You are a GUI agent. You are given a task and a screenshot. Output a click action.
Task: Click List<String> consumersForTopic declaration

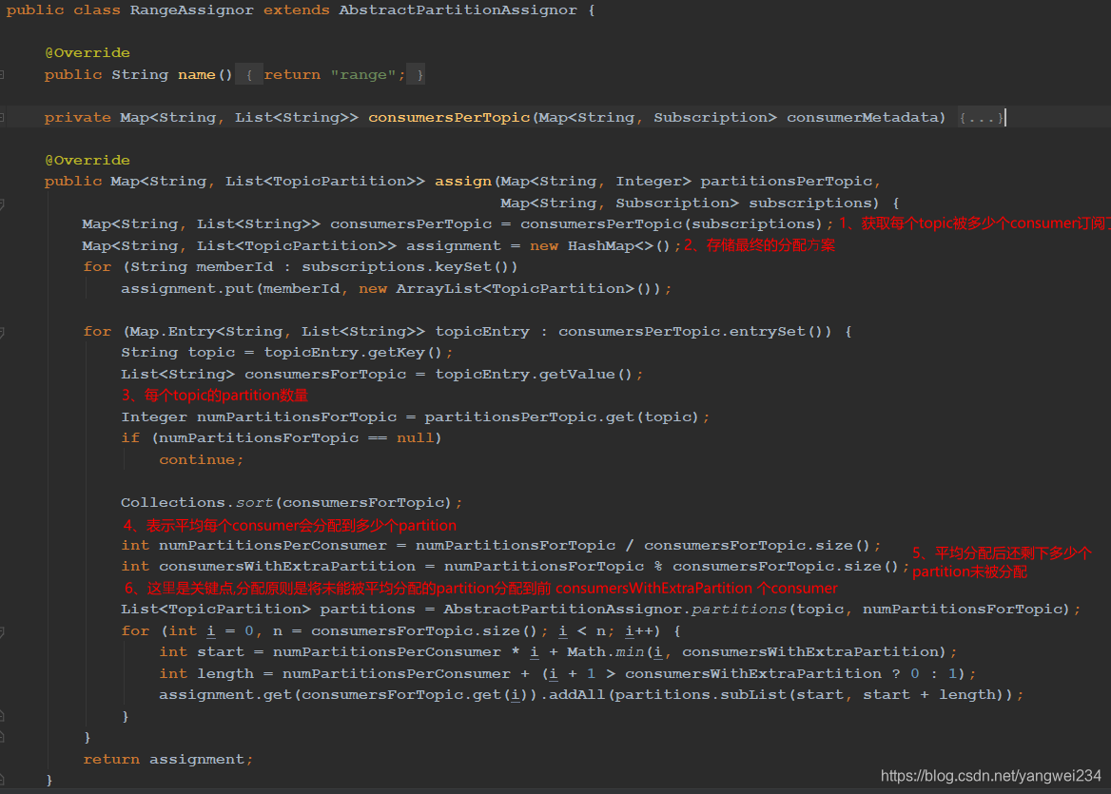(x=263, y=374)
